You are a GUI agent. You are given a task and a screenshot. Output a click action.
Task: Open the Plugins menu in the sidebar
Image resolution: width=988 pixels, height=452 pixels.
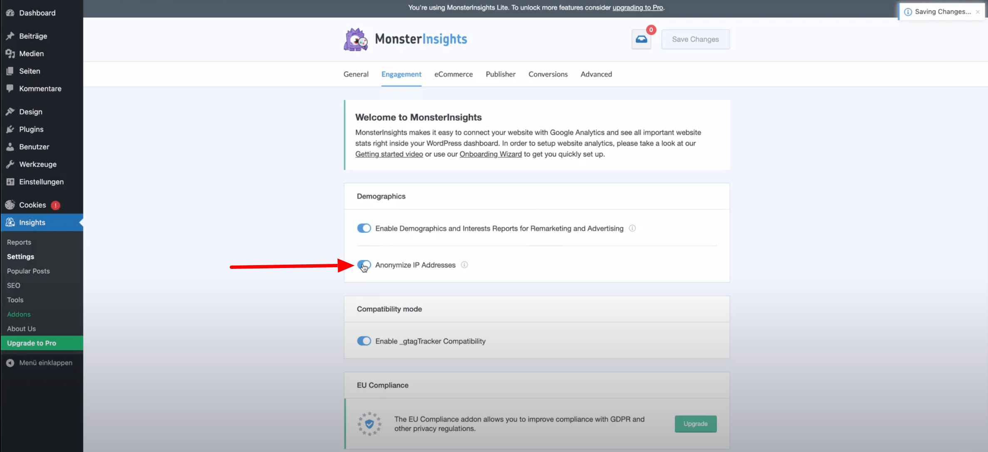31,129
